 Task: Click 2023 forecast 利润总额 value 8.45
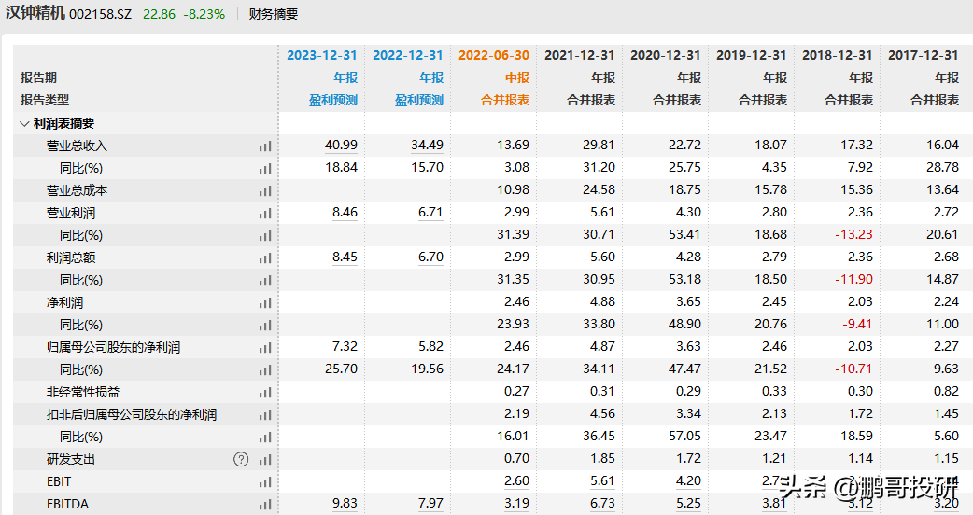(345, 257)
